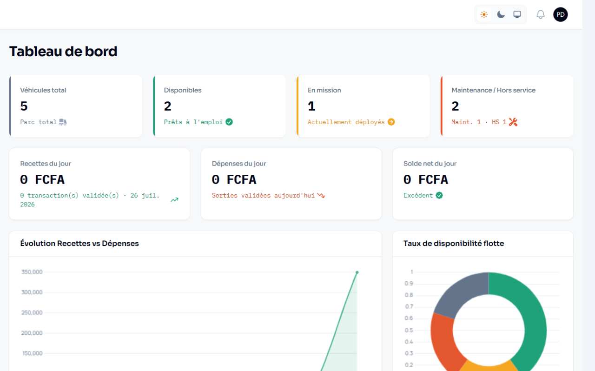Open PD user avatar menu

point(561,14)
